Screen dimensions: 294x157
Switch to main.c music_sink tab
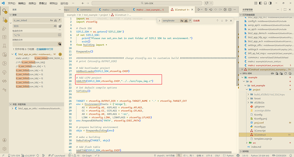(114, 10)
